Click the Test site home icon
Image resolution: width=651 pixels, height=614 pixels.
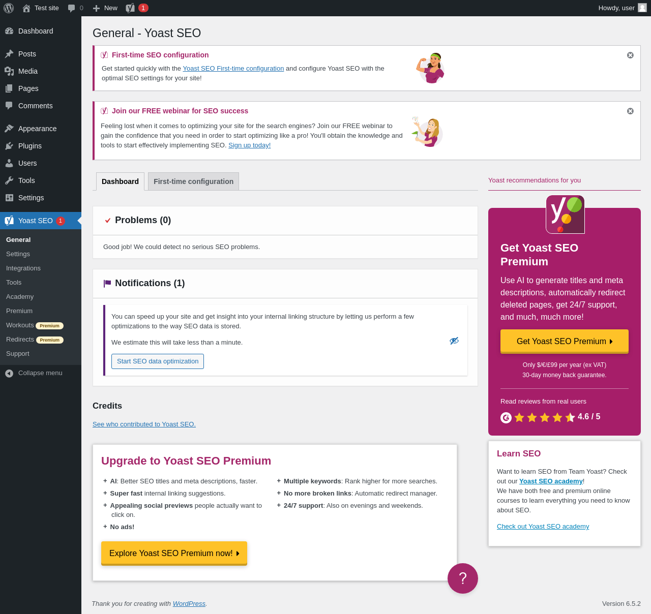26,8
